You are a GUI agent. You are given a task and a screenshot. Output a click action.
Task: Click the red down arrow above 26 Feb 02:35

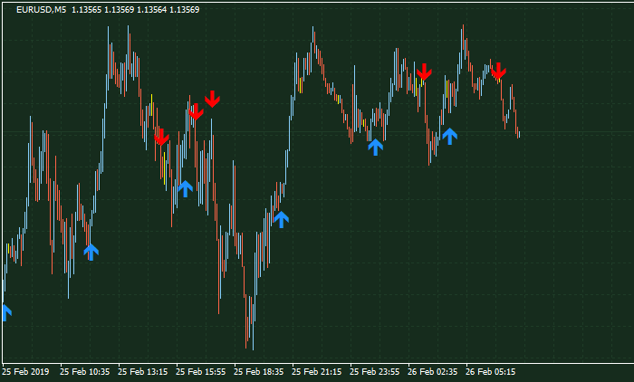(424, 72)
